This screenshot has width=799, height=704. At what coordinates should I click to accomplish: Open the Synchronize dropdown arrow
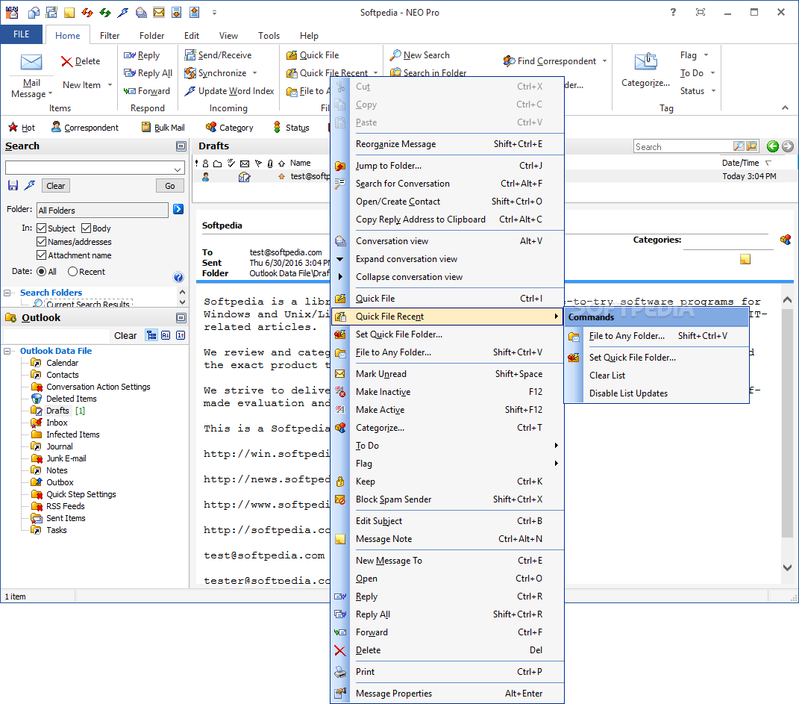pos(255,73)
